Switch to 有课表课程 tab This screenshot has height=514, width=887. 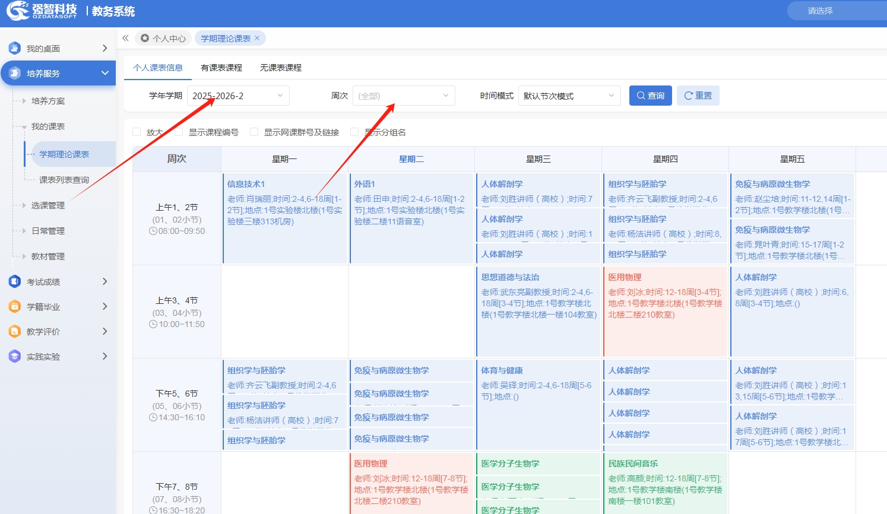point(221,68)
